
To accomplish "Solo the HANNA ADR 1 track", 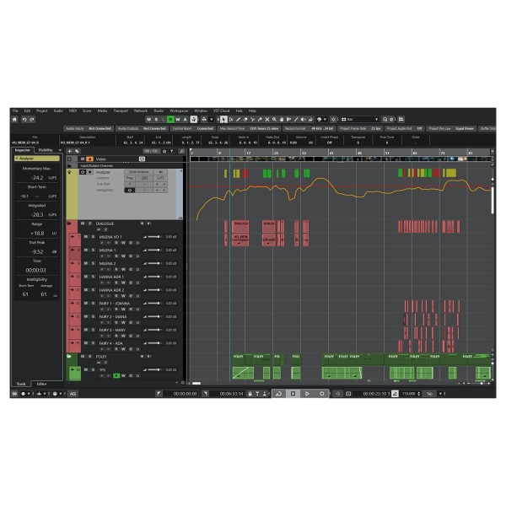I will click(93, 277).
